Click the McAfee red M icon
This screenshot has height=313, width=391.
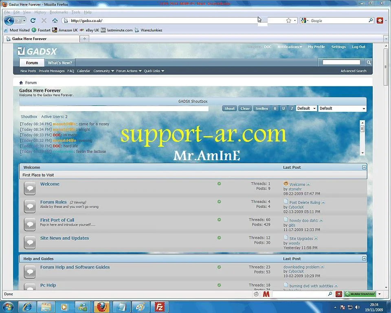click(x=266, y=294)
